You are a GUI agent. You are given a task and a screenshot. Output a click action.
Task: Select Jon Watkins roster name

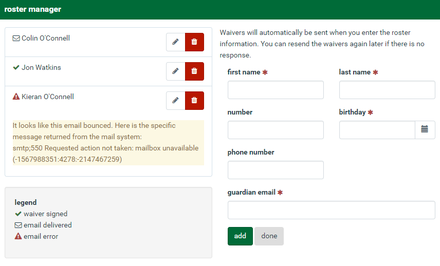pyautogui.click(x=41, y=67)
